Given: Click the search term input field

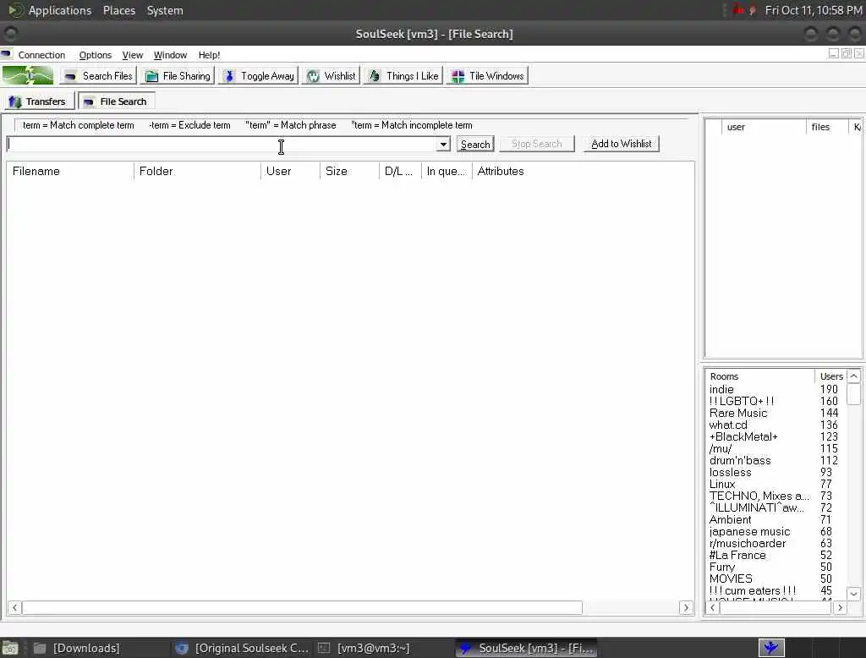Looking at the screenshot, I should 222,144.
